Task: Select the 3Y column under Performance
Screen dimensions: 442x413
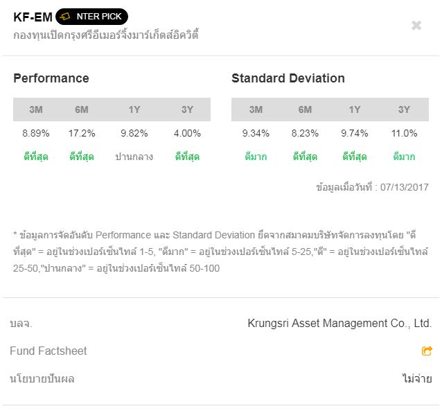Action: [187, 109]
